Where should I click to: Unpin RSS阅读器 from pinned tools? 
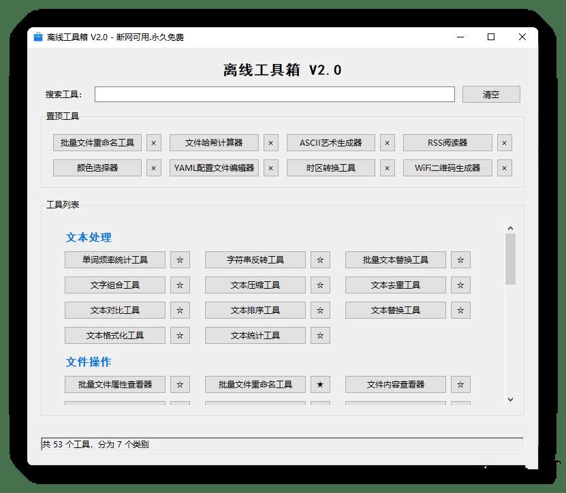click(504, 142)
